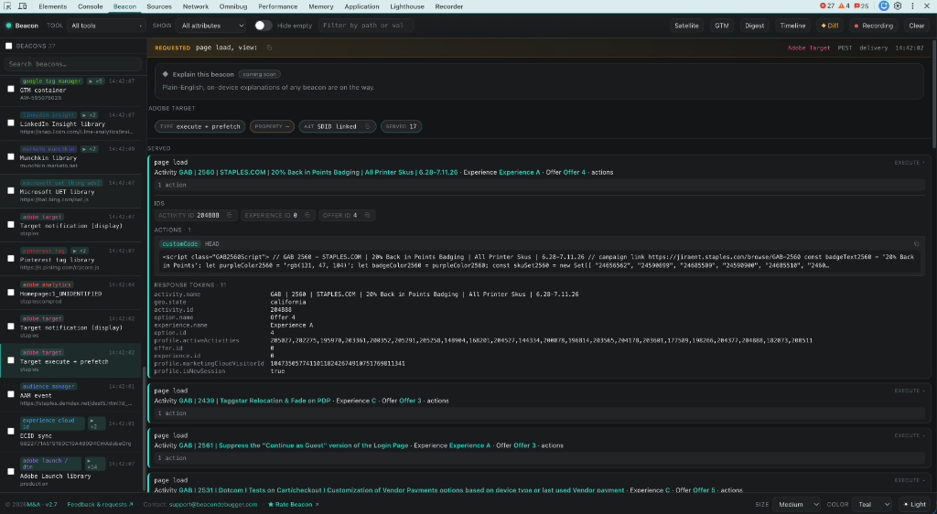Click the x9 count badge on GTM container
Image resolution: width=937 pixels, height=514 pixels.
pos(95,81)
